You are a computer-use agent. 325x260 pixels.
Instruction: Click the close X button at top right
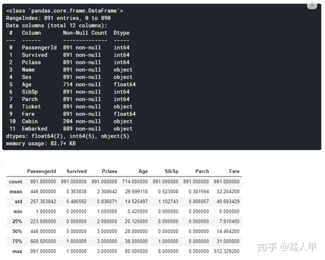pyautogui.click(x=312, y=5)
